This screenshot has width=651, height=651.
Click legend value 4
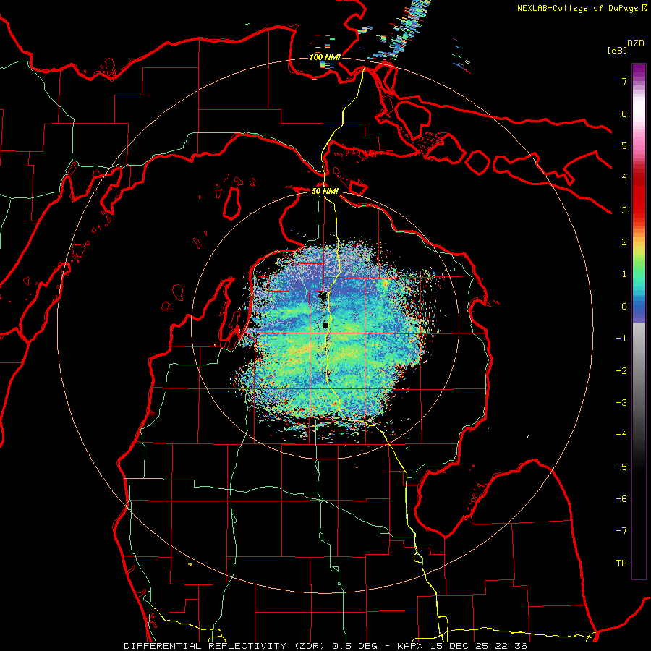click(624, 178)
